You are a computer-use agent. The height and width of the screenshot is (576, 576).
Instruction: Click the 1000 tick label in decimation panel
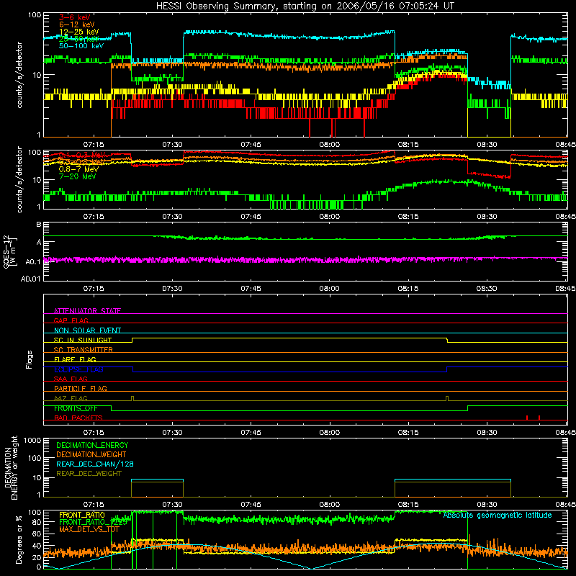click(x=32, y=441)
